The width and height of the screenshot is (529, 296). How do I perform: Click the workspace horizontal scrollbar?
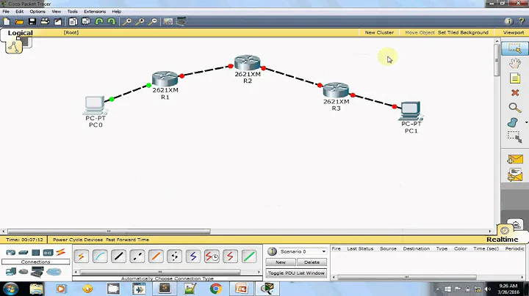(x=109, y=232)
